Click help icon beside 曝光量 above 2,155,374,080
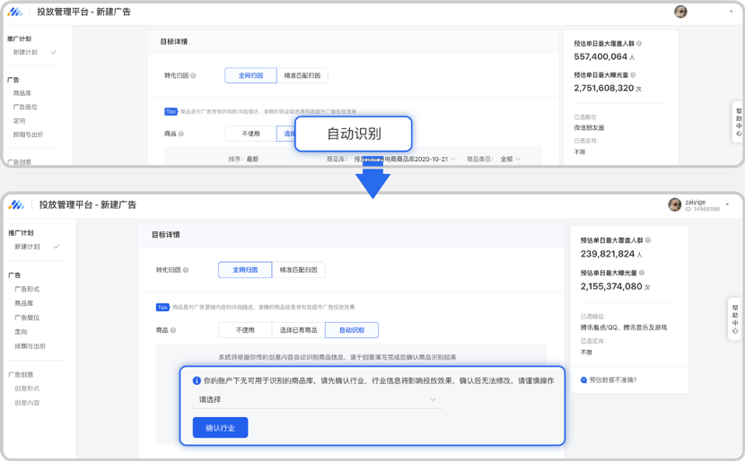This screenshot has width=745, height=461. coord(643,273)
